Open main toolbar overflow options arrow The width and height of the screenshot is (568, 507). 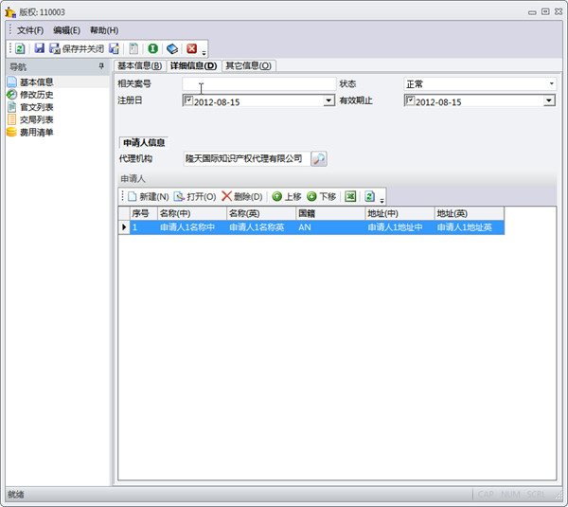pyautogui.click(x=204, y=53)
